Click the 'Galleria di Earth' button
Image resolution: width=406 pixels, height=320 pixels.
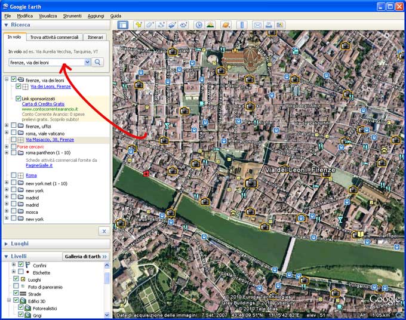[x=86, y=257]
